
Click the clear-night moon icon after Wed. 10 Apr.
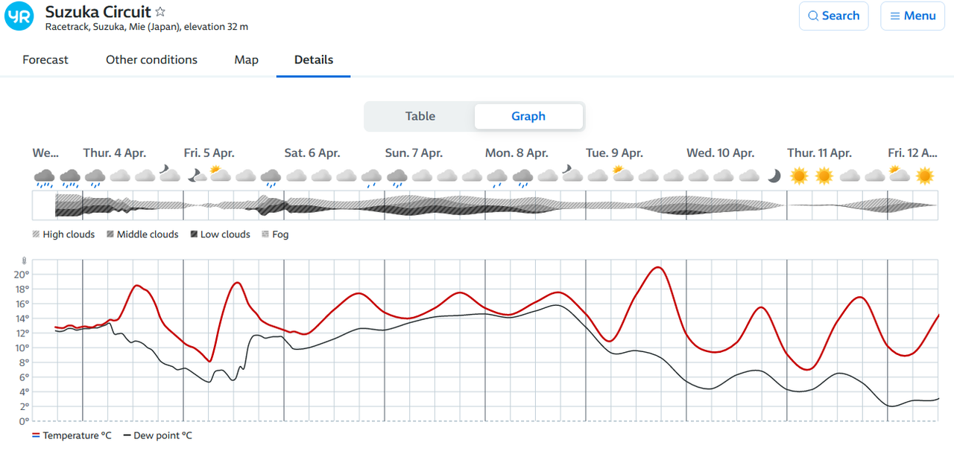[x=774, y=176]
